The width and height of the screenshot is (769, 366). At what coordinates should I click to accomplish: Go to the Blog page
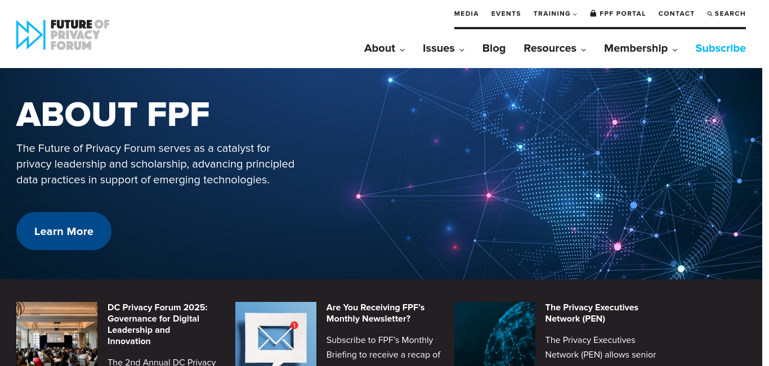pos(494,48)
